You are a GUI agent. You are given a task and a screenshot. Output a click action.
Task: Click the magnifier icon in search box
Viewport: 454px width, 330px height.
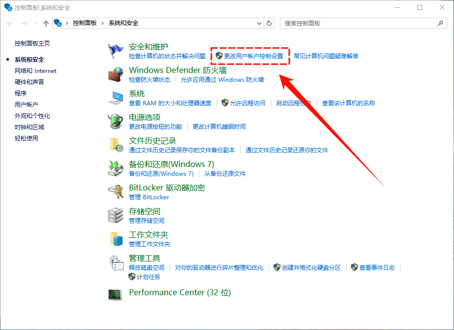click(x=440, y=24)
